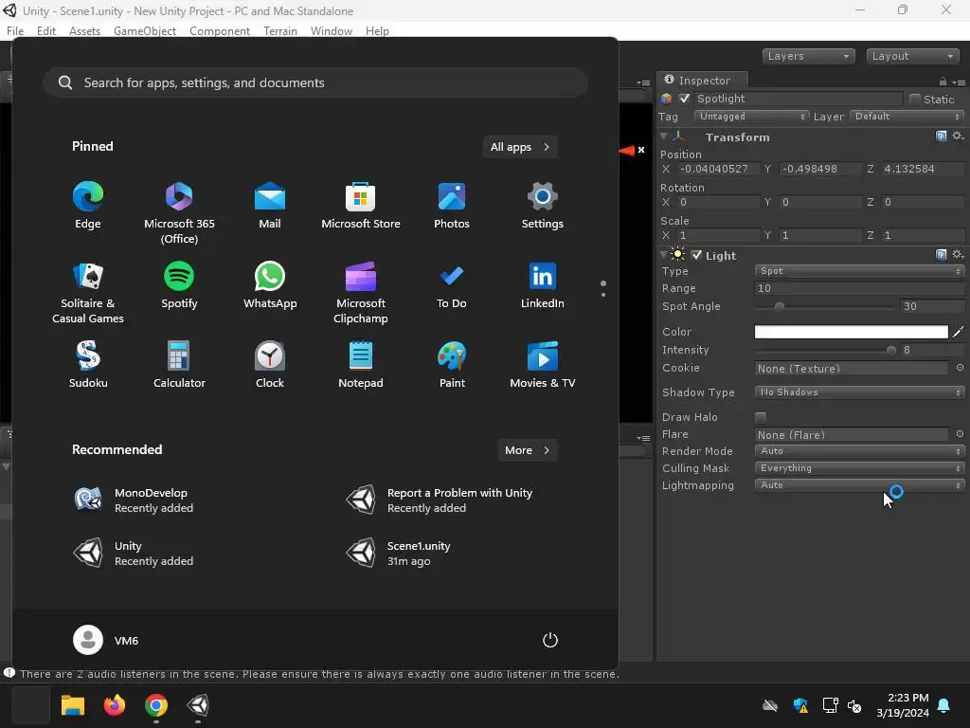Open the Component menu
Viewport: 970px width, 728px height.
(x=220, y=31)
